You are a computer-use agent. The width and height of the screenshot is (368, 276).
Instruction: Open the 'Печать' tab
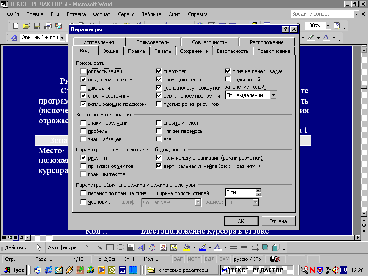tap(162, 51)
